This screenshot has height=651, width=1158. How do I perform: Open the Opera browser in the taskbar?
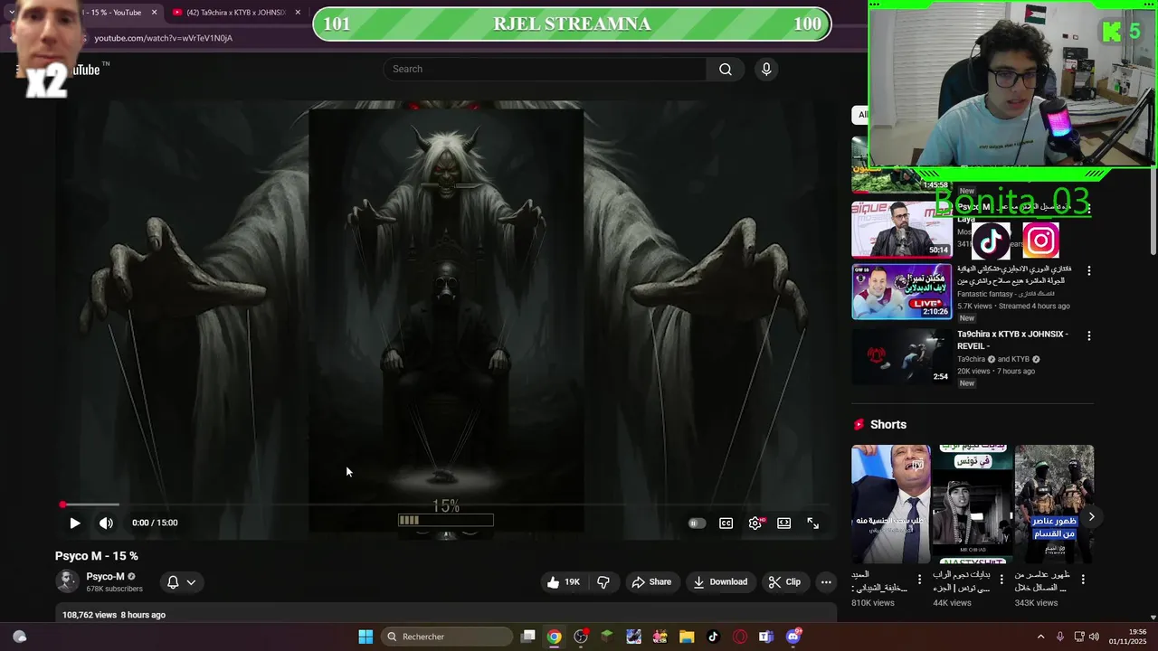pyautogui.click(x=740, y=637)
